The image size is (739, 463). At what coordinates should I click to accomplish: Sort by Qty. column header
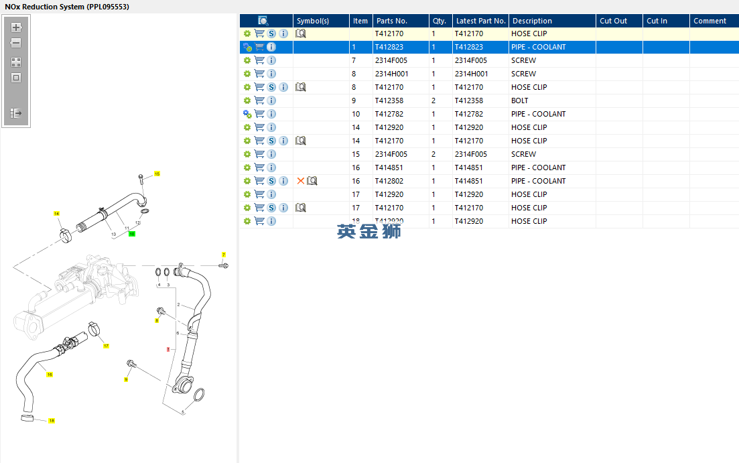coord(441,21)
